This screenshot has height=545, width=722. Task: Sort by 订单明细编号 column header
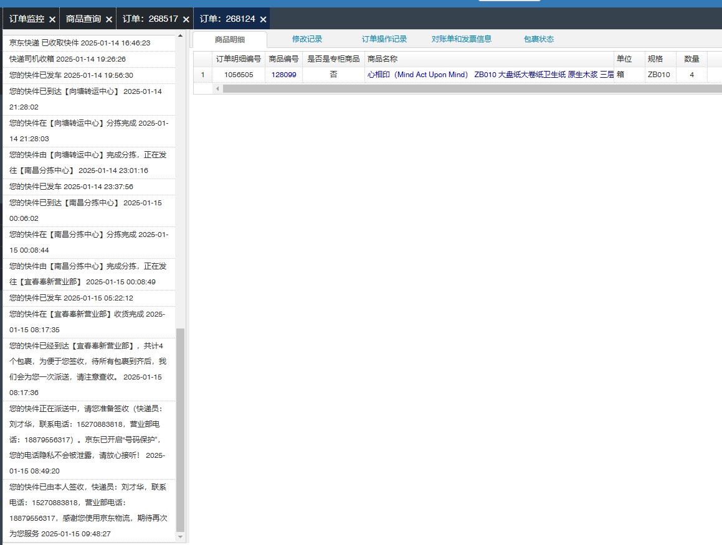[239, 59]
